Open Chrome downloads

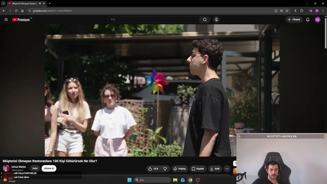[x=296, y=11]
